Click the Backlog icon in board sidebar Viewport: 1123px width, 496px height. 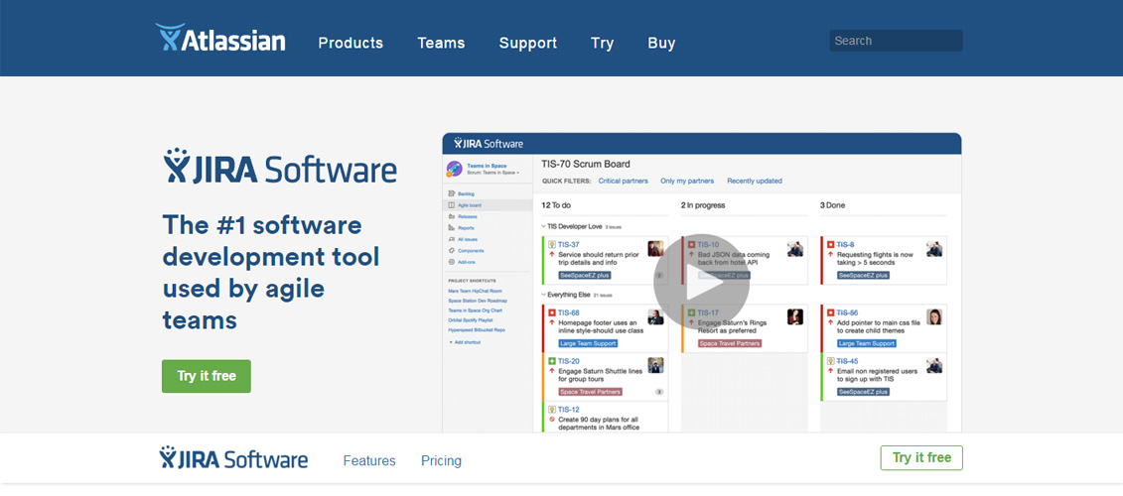(x=451, y=194)
